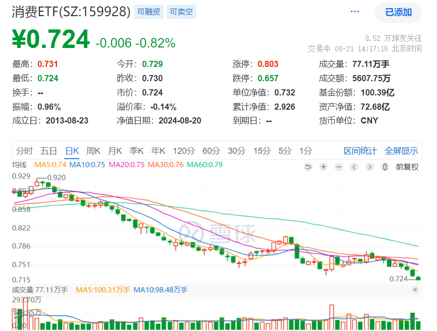Image resolution: width=437 pixels, height=331 pixels.
Task: Switch to 15分 interval tab
Action: tap(262, 151)
